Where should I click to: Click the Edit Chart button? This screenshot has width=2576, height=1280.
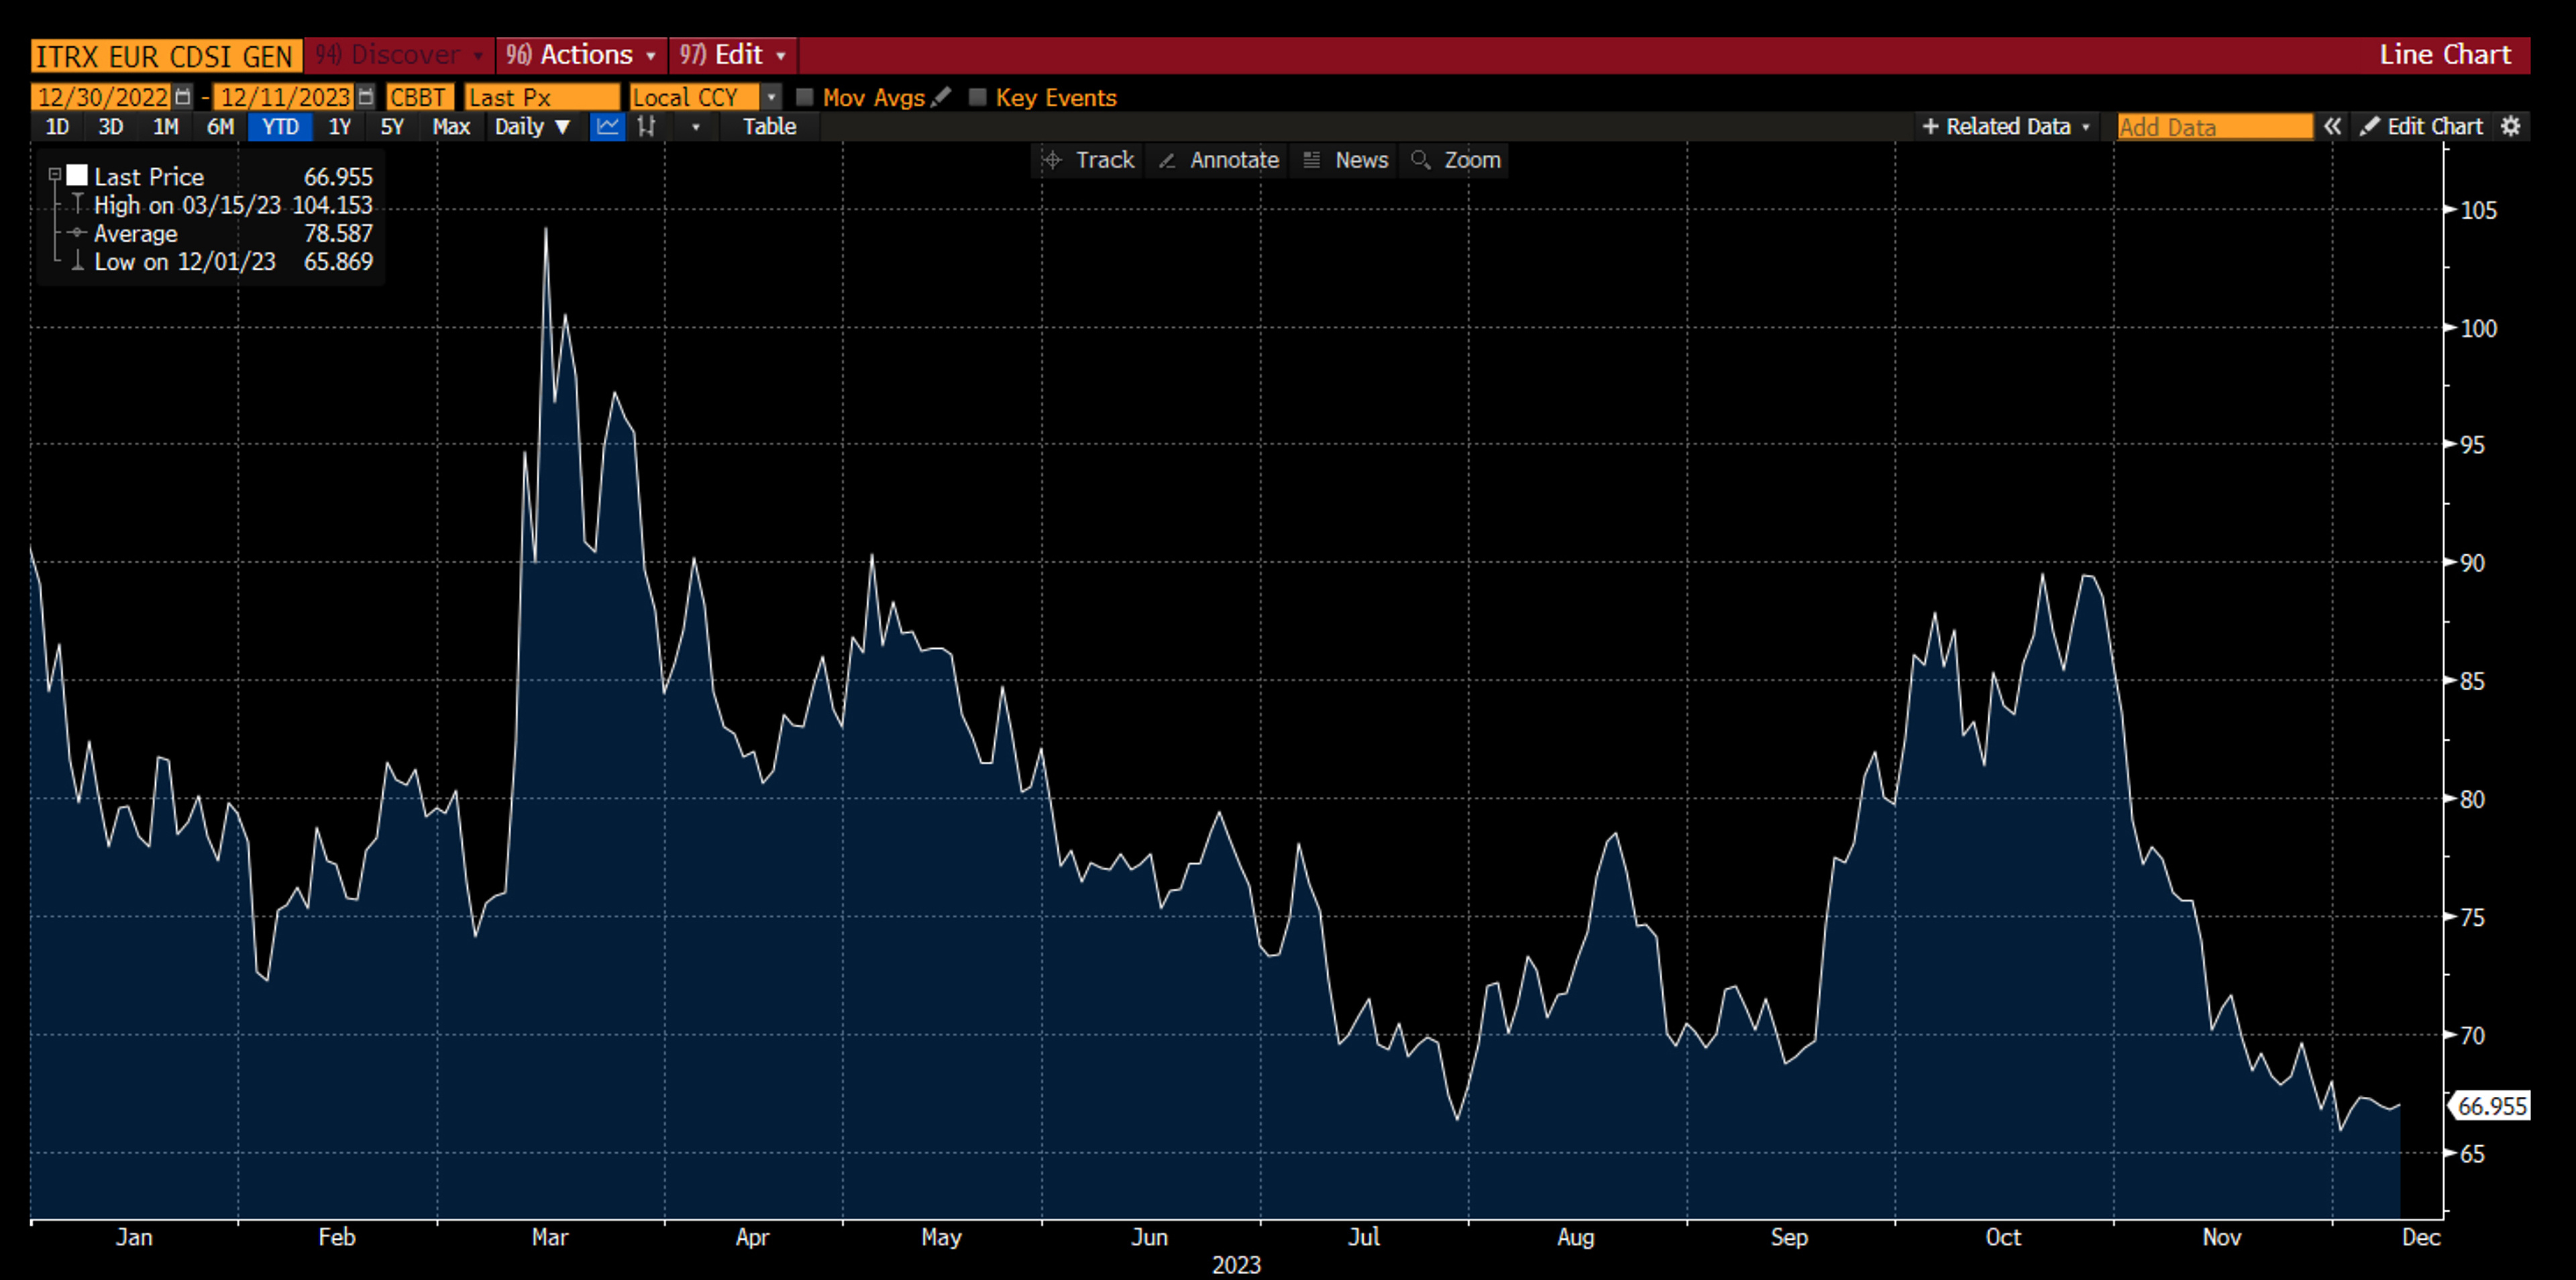pos(2423,127)
